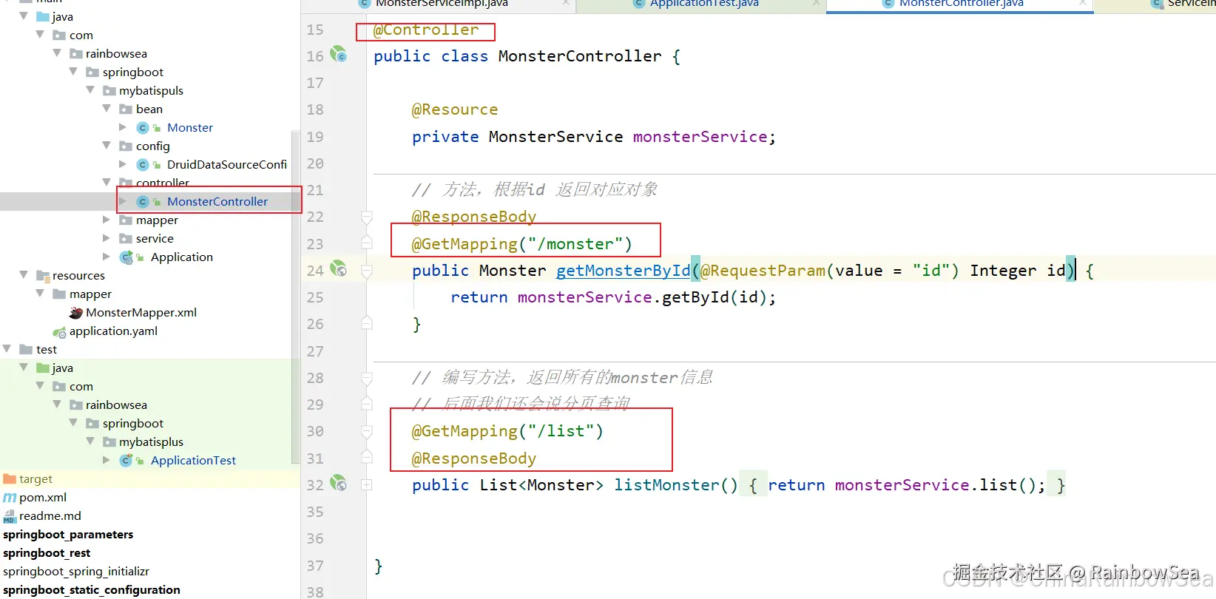Switch to MonsterServiceImpl.java tab
Screen dimensions: 1216x599
(442, 4)
